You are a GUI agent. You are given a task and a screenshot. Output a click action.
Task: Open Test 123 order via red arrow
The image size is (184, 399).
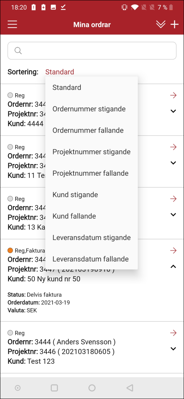click(x=173, y=333)
